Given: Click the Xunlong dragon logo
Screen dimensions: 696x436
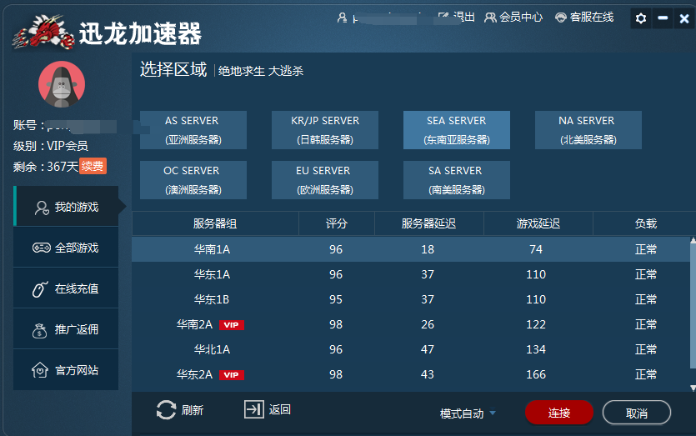Looking at the screenshot, I should tap(43, 32).
